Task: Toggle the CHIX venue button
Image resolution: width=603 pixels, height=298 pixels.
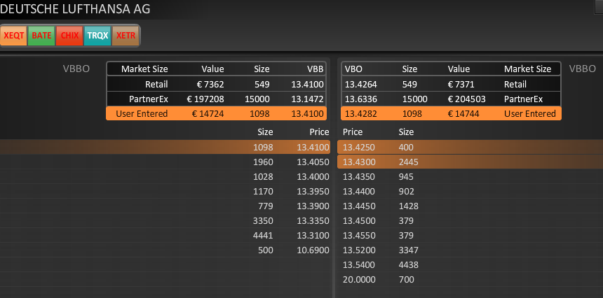Action: tap(69, 35)
